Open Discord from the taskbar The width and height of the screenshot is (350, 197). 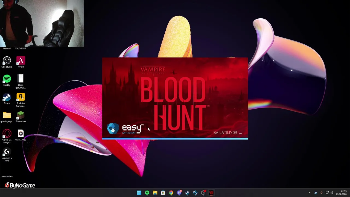[x=179, y=193]
